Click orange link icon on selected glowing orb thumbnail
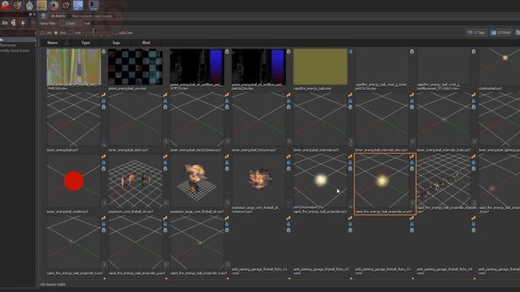The image size is (520, 292). (412, 157)
